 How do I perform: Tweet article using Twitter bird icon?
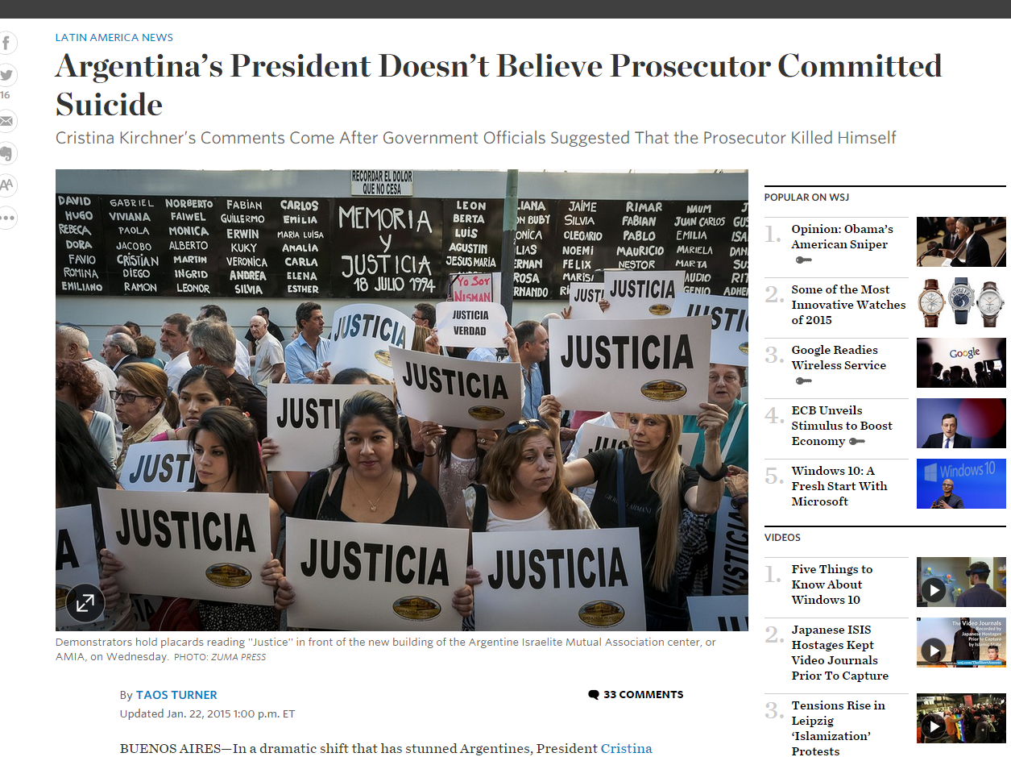[6, 75]
